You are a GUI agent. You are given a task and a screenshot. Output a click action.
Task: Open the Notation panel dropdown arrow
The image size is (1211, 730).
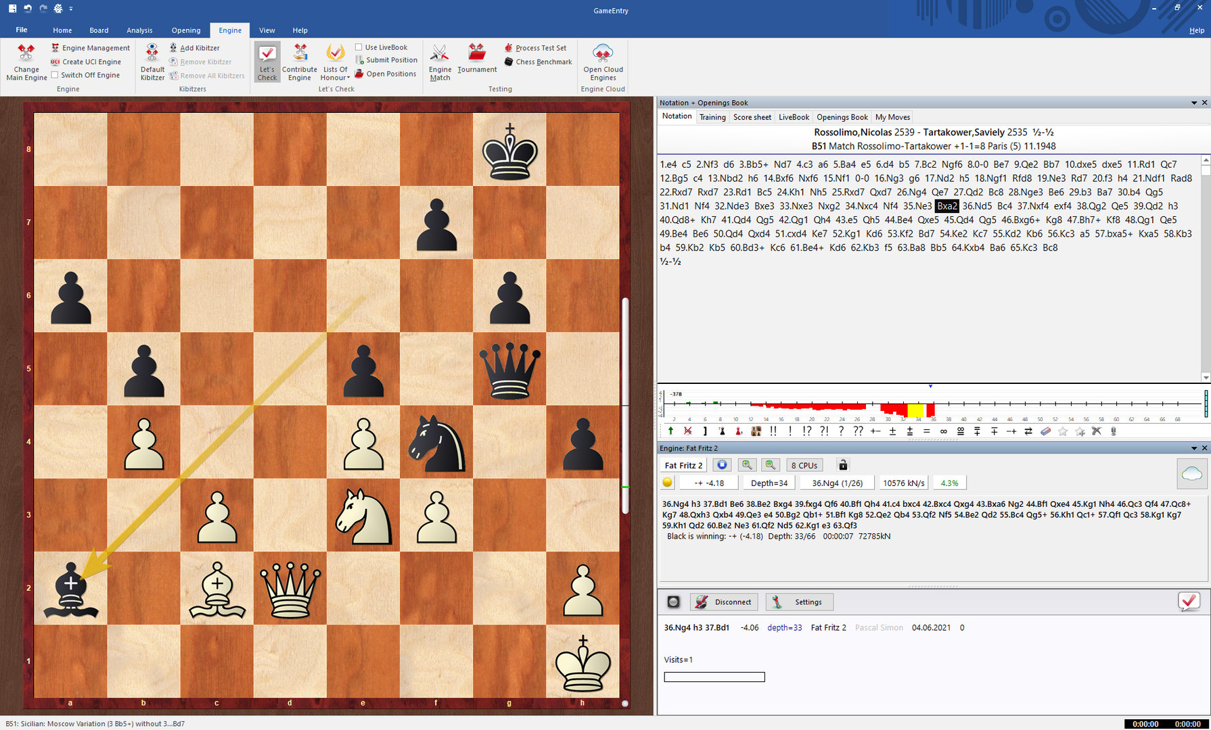pyautogui.click(x=1193, y=103)
